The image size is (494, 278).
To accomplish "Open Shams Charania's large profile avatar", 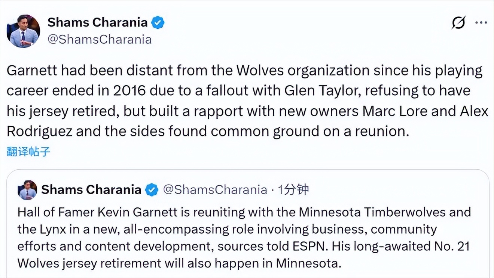I will pyautogui.click(x=23, y=31).
